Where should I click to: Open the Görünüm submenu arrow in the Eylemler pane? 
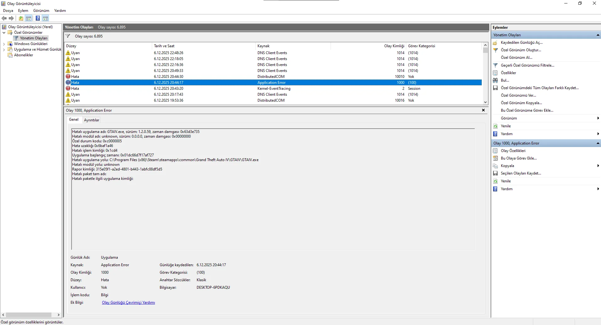point(598,118)
